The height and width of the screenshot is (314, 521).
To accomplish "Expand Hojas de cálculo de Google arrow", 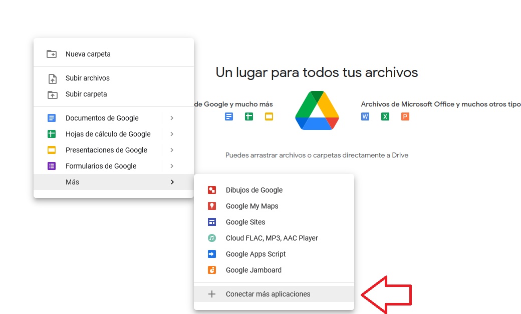I will 172,134.
